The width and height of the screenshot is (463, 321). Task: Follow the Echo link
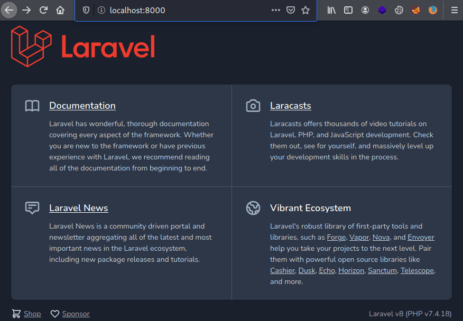pos(327,270)
